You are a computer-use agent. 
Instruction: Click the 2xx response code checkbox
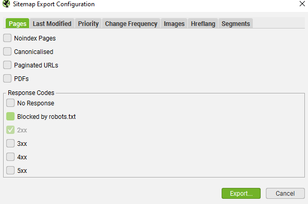(10, 130)
